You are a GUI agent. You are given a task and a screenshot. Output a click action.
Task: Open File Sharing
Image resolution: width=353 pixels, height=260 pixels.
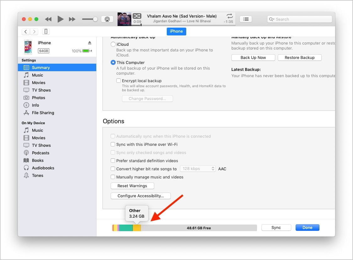pyautogui.click(x=57, y=113)
